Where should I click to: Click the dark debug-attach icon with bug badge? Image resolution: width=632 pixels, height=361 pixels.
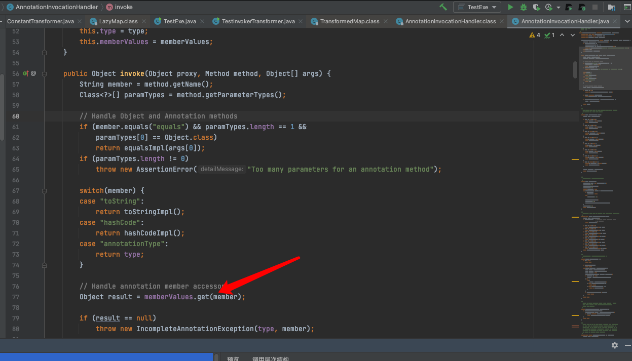click(x=582, y=7)
